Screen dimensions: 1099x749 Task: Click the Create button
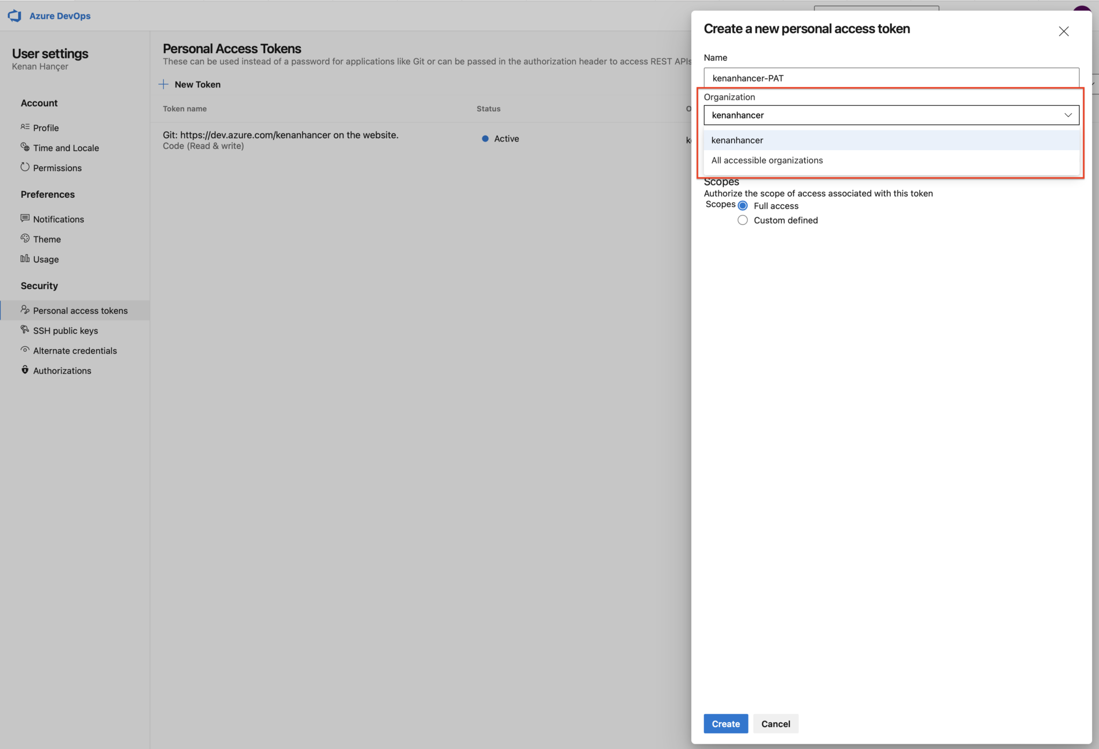[725, 723]
